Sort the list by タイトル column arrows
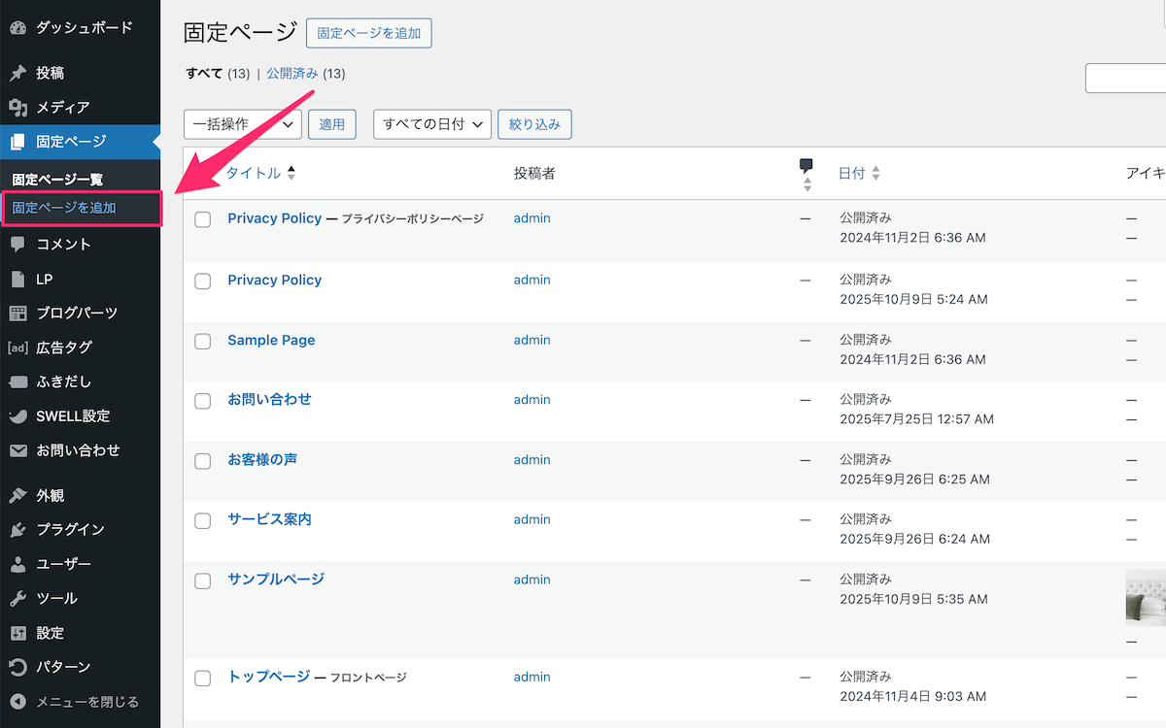Screen dimensions: 1166x728 pos(291,174)
